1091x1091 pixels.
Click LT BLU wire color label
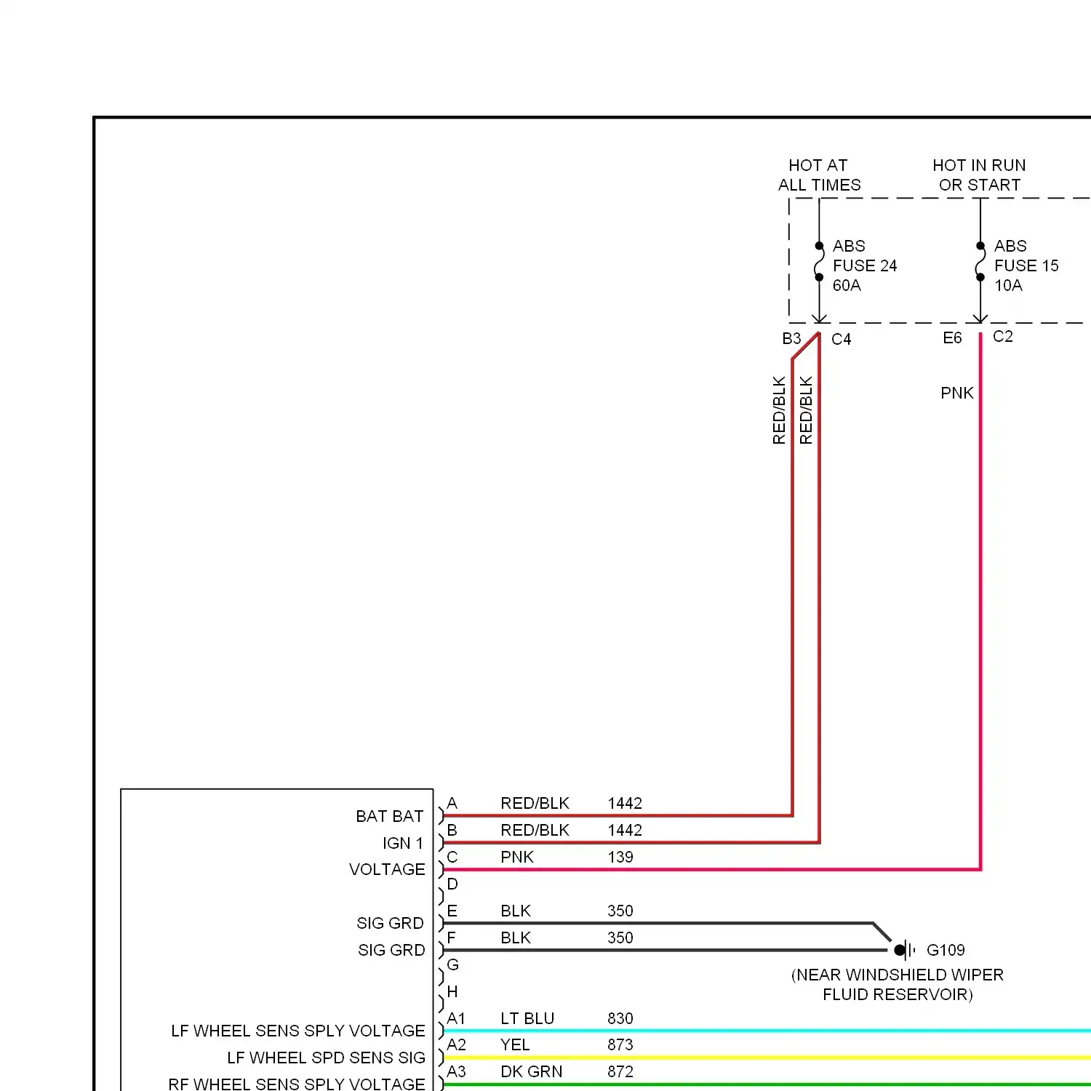click(x=527, y=1019)
